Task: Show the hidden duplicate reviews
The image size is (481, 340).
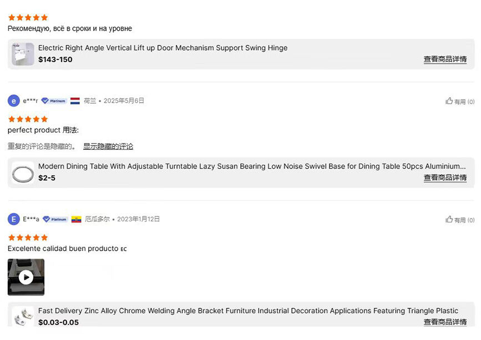Action: 108,146
